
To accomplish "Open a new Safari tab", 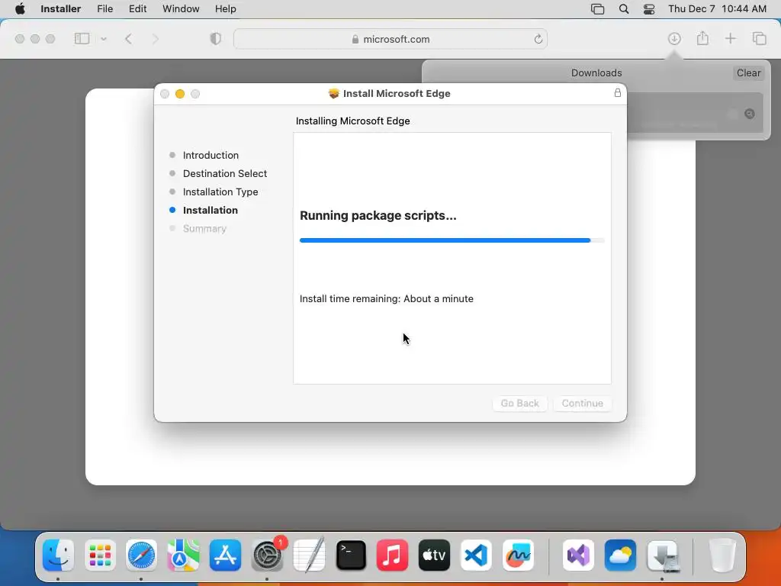I will [730, 38].
